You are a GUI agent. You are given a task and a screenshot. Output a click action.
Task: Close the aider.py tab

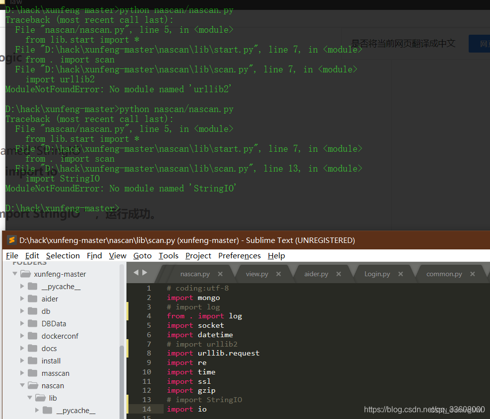[338, 274]
